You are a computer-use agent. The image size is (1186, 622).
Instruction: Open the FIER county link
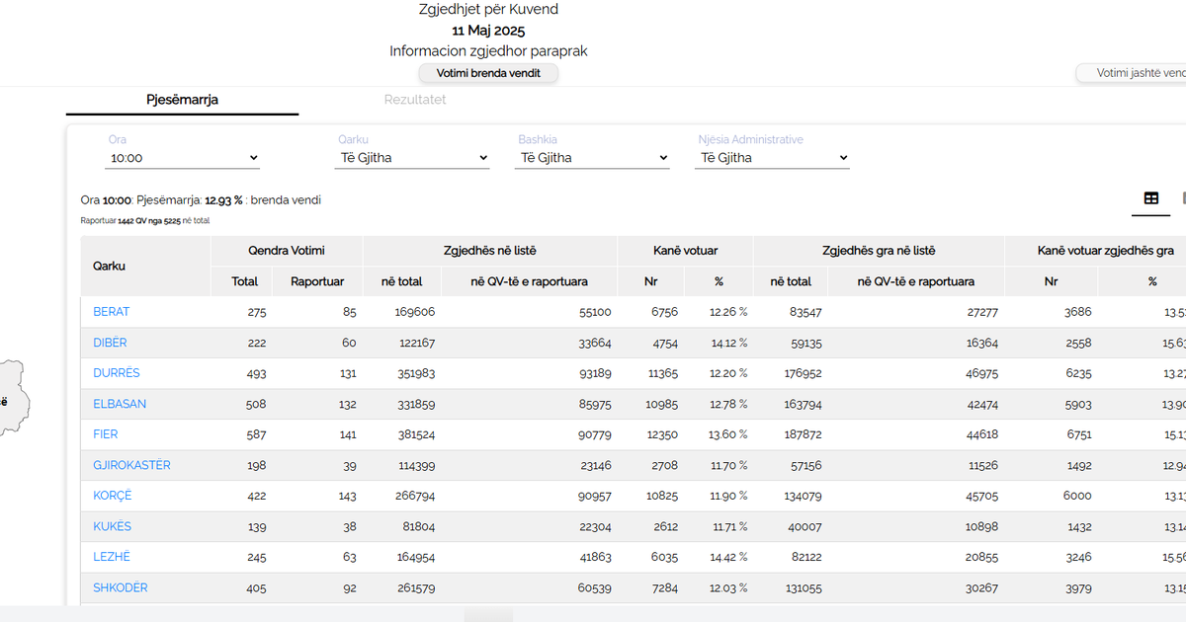click(106, 434)
